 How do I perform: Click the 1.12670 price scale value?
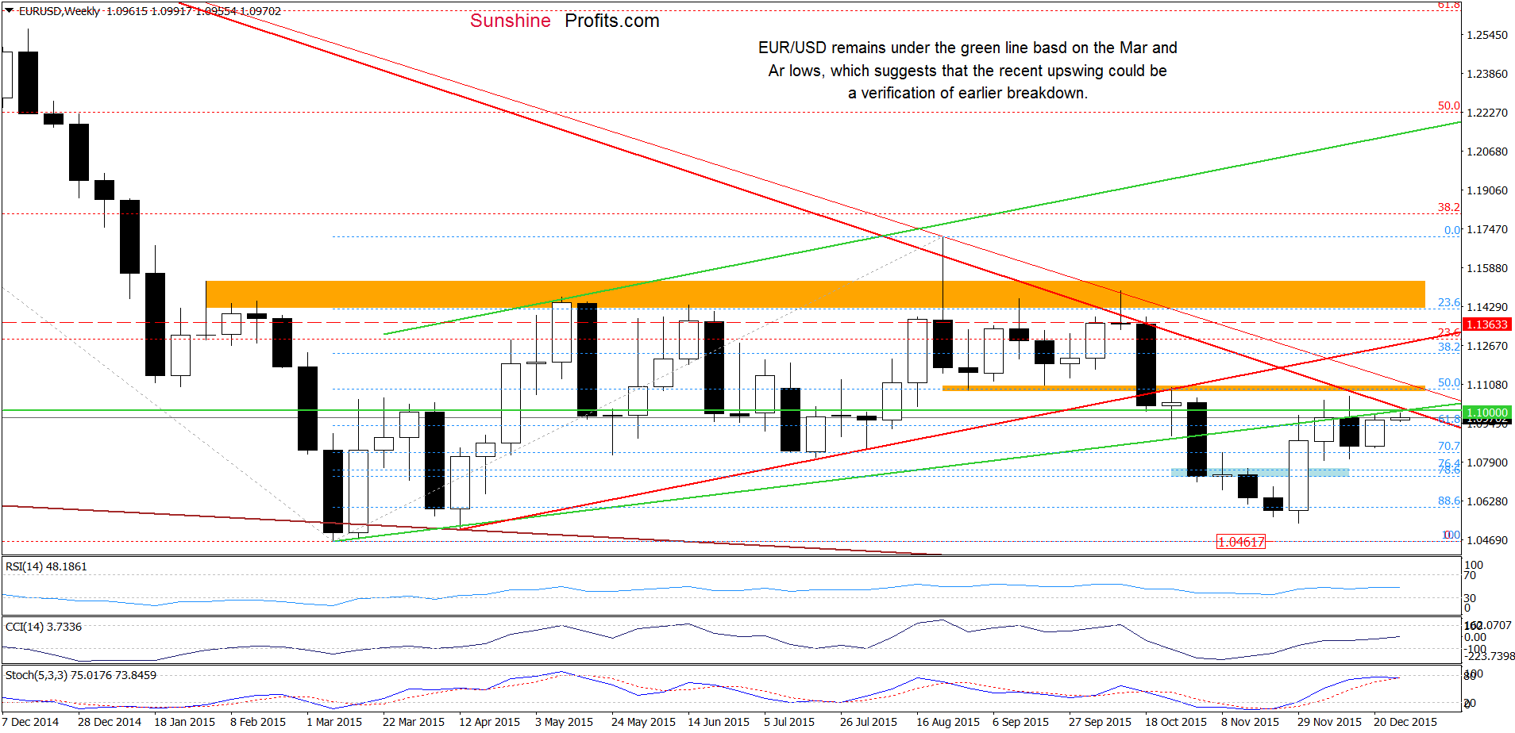1487,346
